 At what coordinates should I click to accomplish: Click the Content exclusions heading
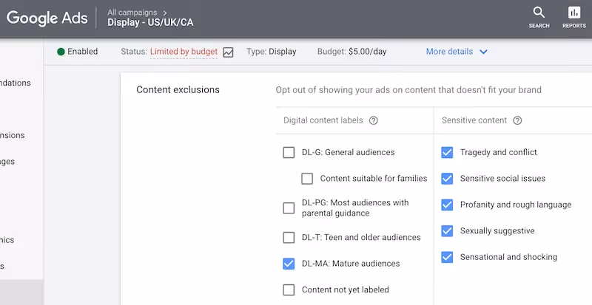[178, 90]
